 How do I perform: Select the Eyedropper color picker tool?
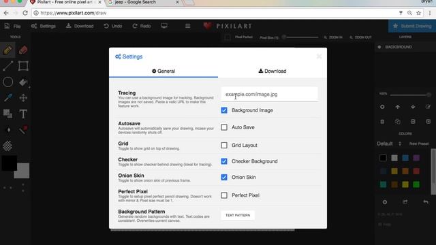coord(7,98)
